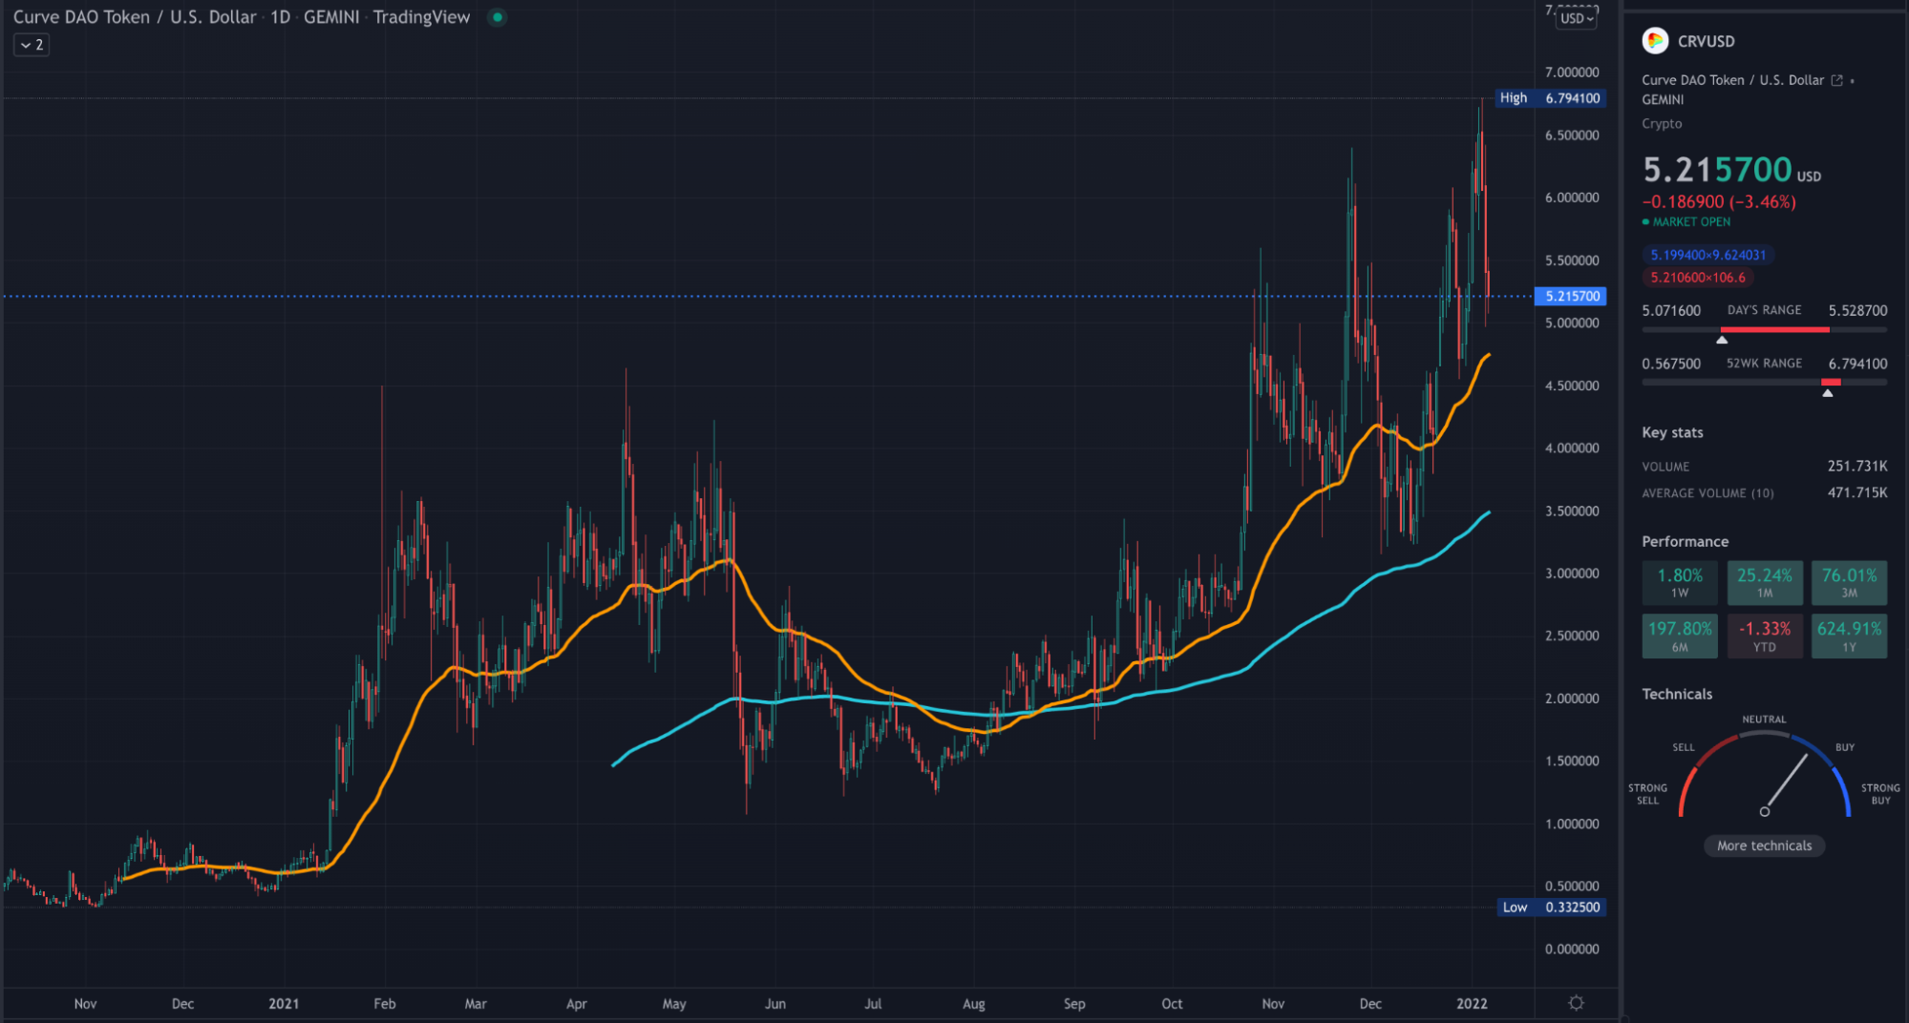Click the large price 5.215700 USD
Image resolution: width=1909 pixels, height=1023 pixels.
pos(1730,170)
